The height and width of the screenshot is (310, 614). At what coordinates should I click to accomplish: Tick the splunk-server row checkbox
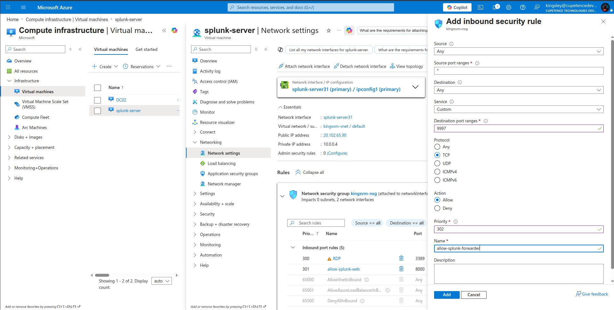point(98,110)
